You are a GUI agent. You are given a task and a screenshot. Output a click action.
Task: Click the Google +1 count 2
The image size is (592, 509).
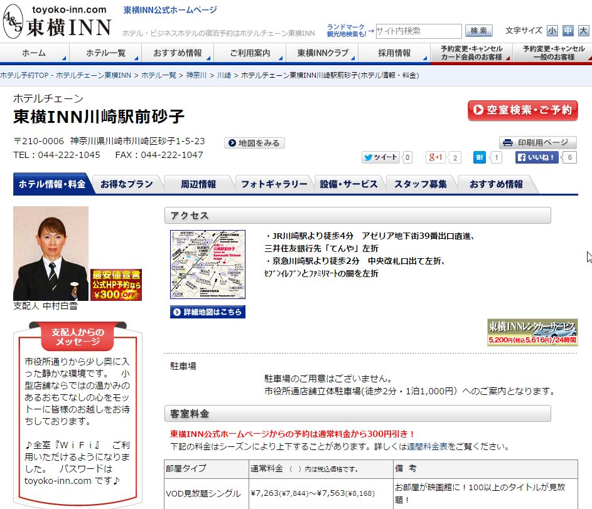[455, 157]
